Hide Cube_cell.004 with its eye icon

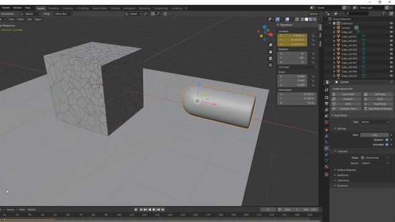391,49
